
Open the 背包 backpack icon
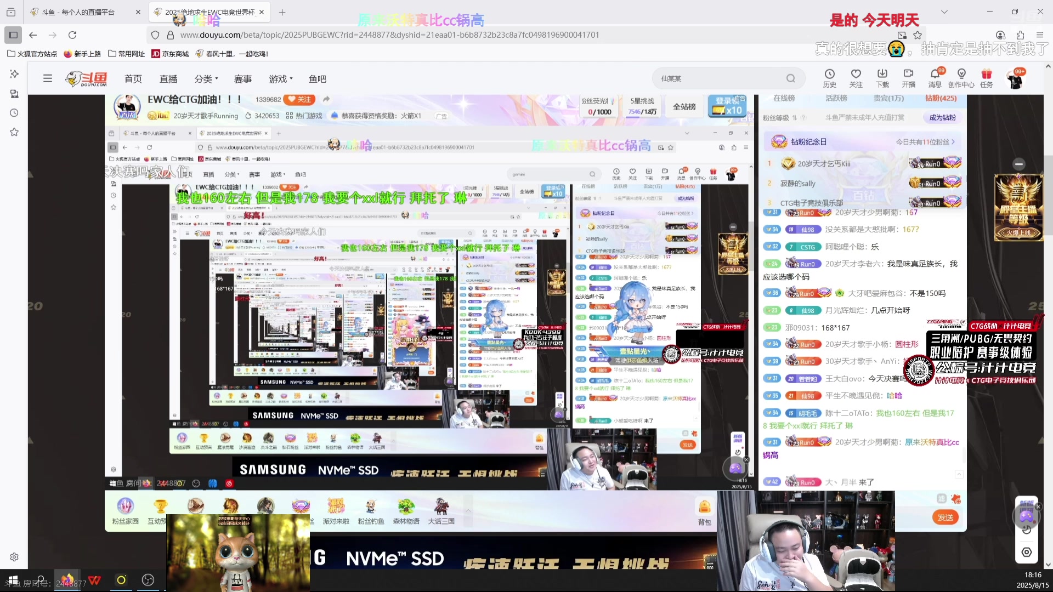point(704,511)
